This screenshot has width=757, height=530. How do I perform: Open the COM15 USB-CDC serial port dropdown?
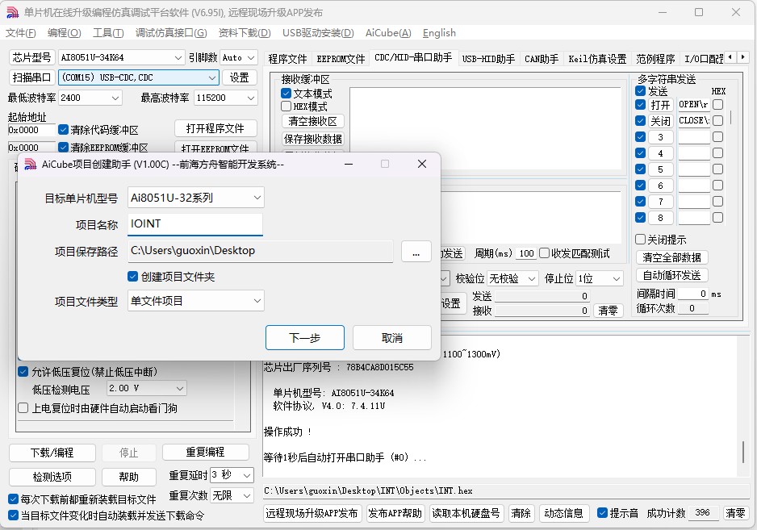pos(139,77)
